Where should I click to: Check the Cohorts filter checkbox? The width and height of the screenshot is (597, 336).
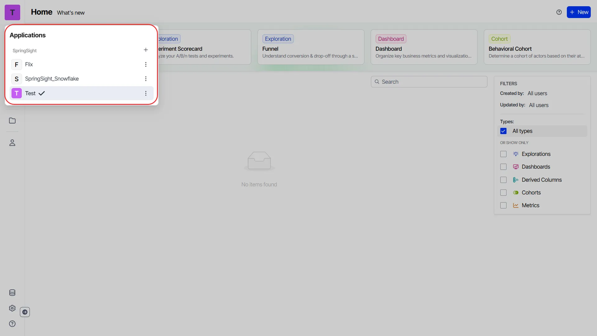(x=503, y=193)
